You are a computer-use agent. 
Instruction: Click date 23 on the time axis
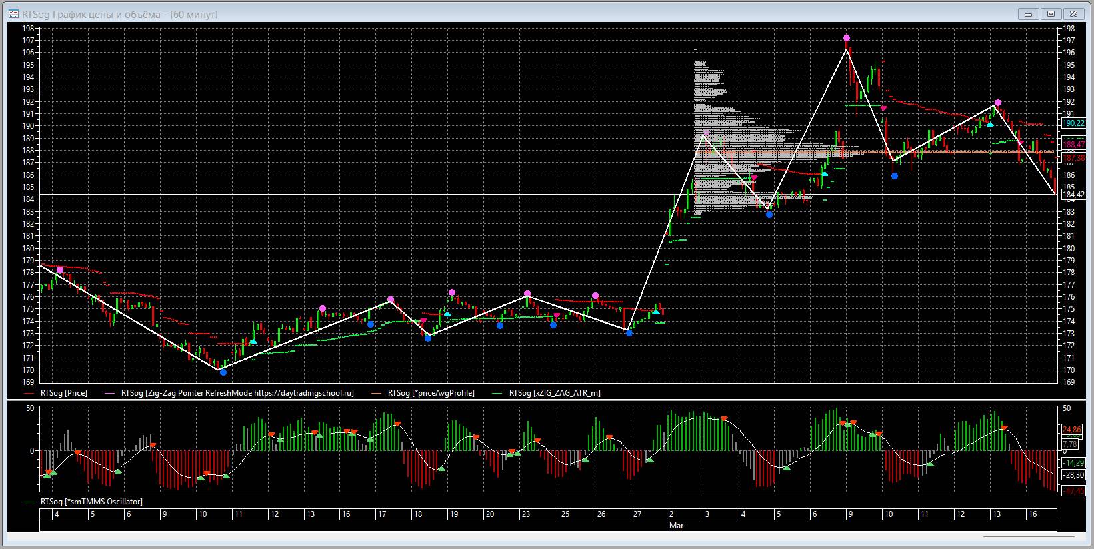pyautogui.click(x=526, y=514)
